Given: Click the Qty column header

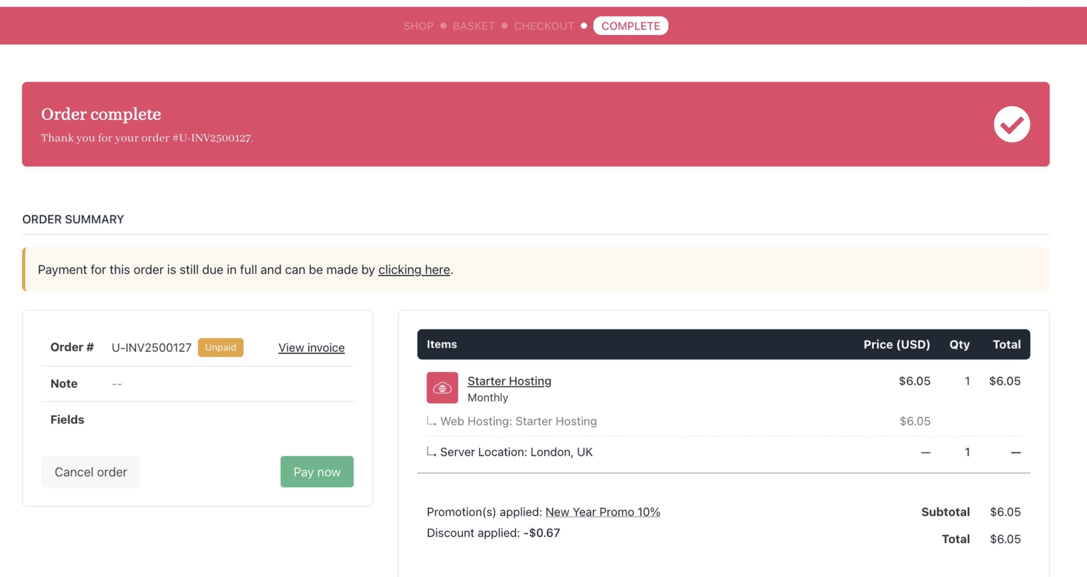Looking at the screenshot, I should coord(959,345).
